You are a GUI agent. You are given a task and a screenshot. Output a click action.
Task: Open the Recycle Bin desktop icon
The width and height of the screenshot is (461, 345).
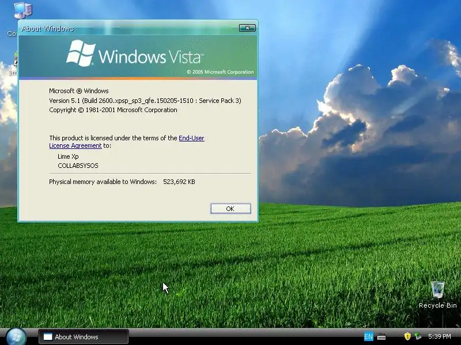437,295
